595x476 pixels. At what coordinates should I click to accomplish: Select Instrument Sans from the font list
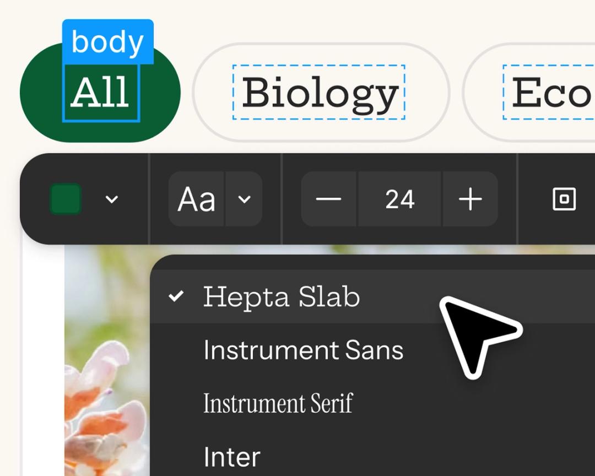coord(302,350)
